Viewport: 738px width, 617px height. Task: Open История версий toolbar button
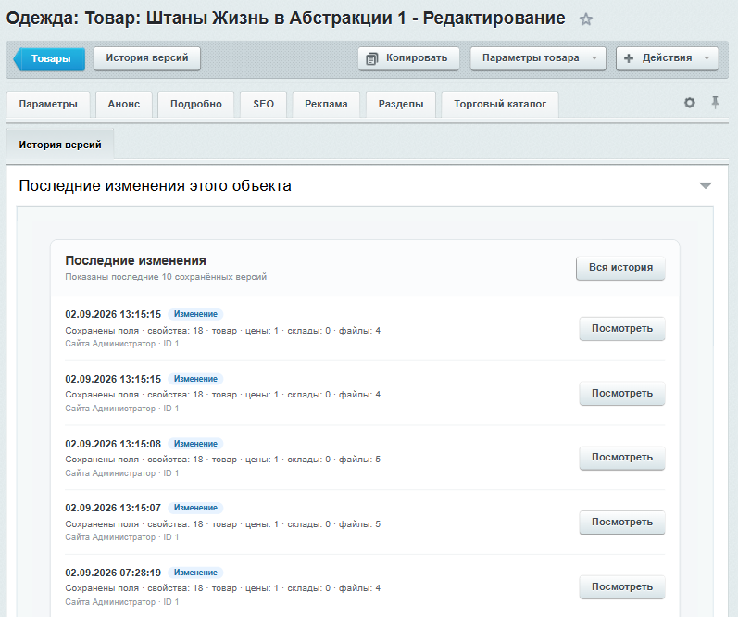click(147, 58)
